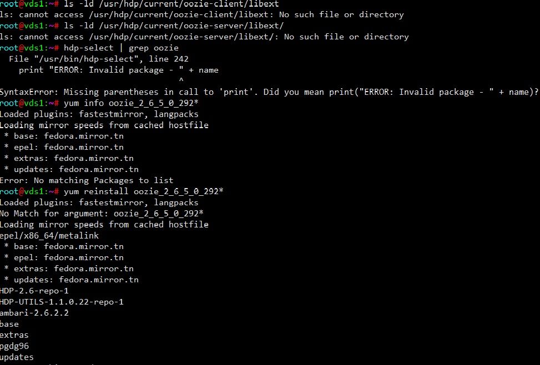Click 'Error: No matching Packages to list' line
Screen dimensions: 540x365
[x=86, y=180]
